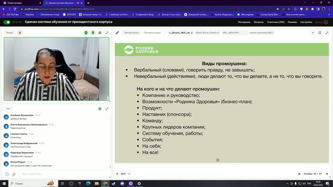Click the chat attachment icon beside emoji
The image size is (333, 187).
click(14, 174)
